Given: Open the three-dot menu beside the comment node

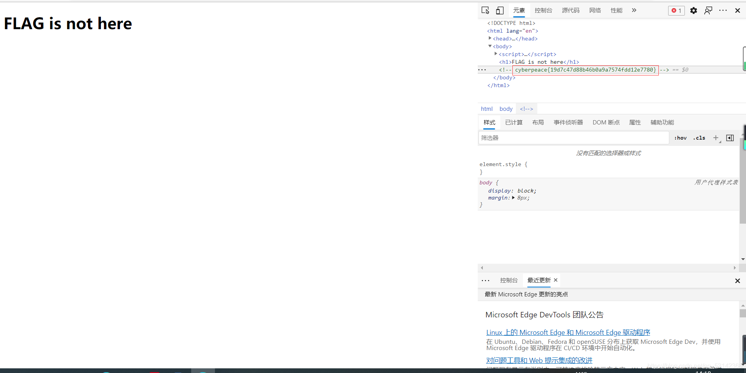Looking at the screenshot, I should (x=482, y=70).
